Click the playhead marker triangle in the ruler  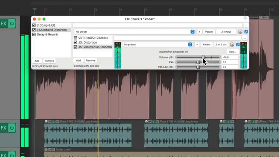[35, 10]
